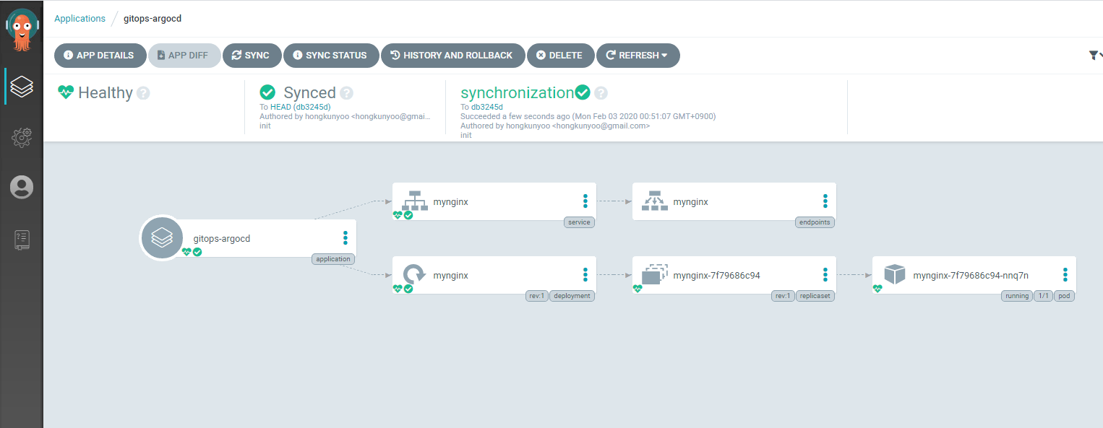This screenshot has width=1103, height=428.
Task: Click the Argo CD octopus logo
Action: (22, 30)
